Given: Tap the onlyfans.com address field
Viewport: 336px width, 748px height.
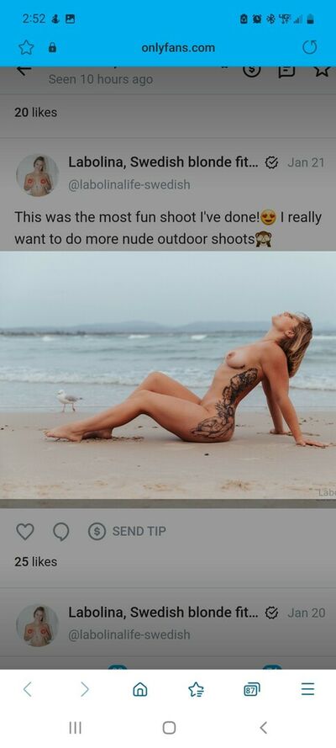Looking at the screenshot, I should point(178,48).
